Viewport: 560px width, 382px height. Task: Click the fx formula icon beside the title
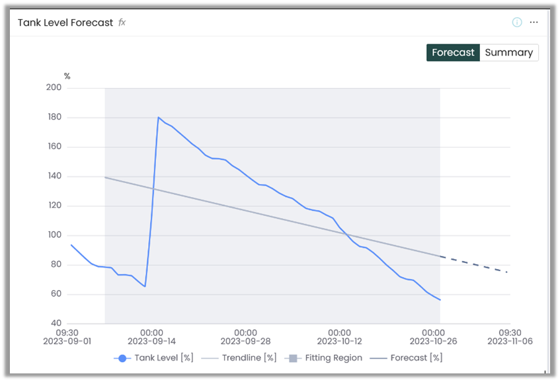click(x=122, y=22)
